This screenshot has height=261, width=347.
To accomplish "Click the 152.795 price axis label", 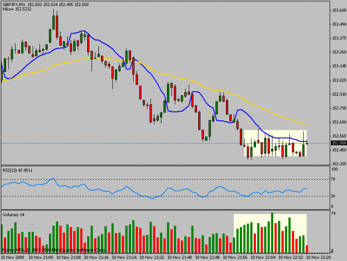I will click(x=339, y=108).
